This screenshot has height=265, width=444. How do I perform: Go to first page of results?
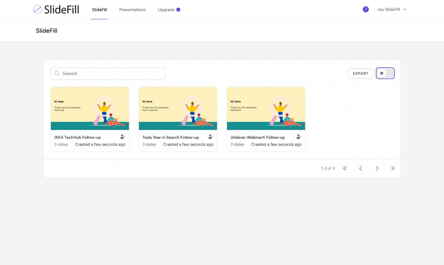[x=345, y=168]
